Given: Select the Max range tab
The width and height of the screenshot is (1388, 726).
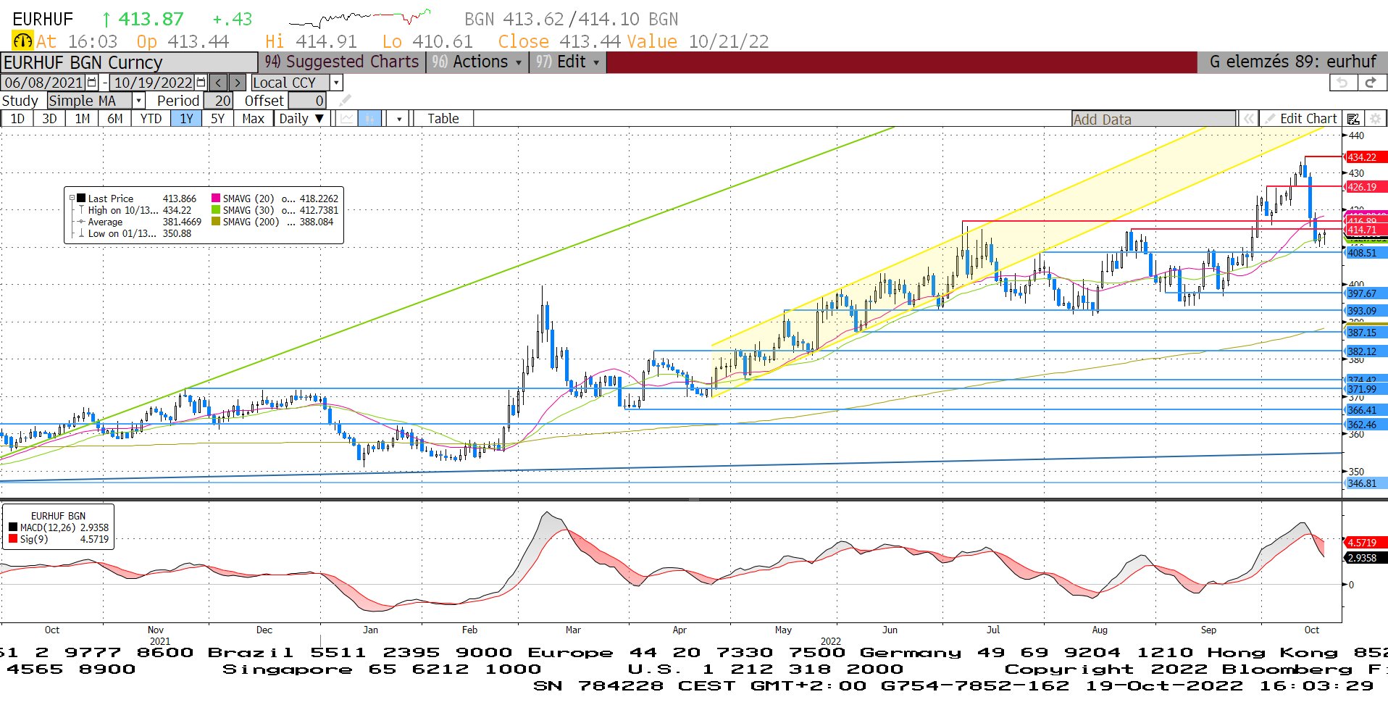Looking at the screenshot, I should pyautogui.click(x=253, y=119).
